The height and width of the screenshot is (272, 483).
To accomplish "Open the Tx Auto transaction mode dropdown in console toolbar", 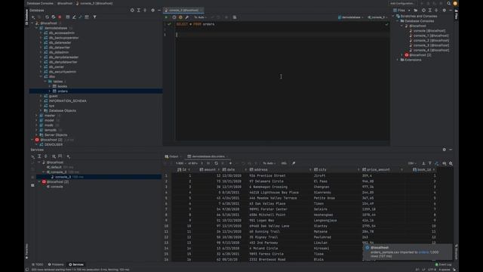I will [x=200, y=17].
